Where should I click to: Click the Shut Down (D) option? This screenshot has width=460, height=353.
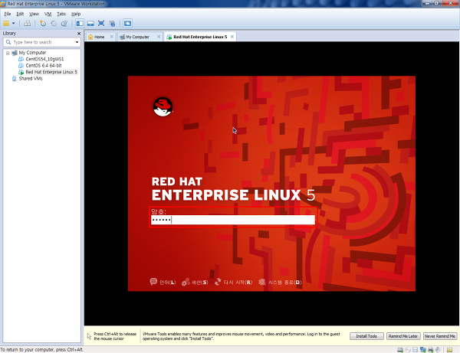point(280,282)
